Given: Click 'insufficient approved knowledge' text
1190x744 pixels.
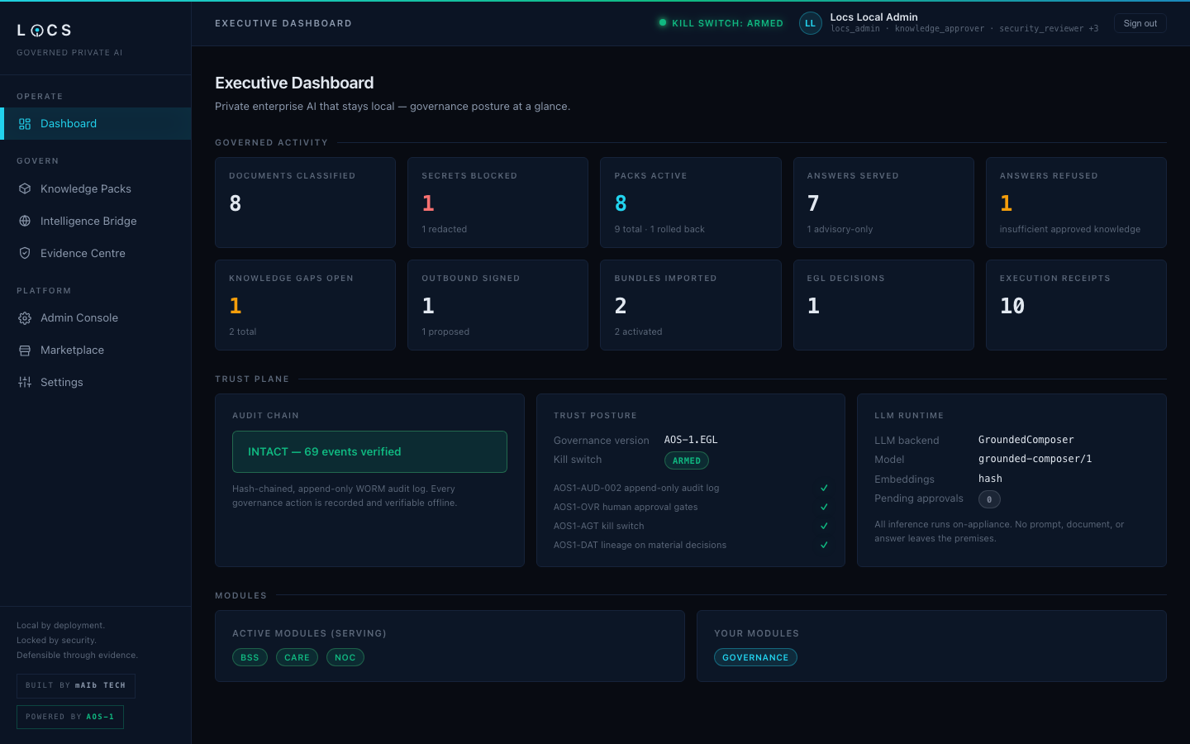Looking at the screenshot, I should tap(1070, 229).
